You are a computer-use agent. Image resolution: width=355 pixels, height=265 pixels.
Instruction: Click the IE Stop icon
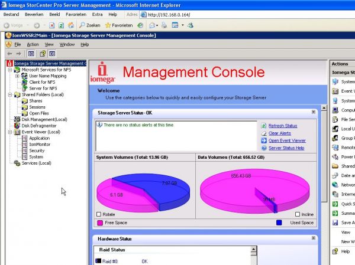point(52,25)
